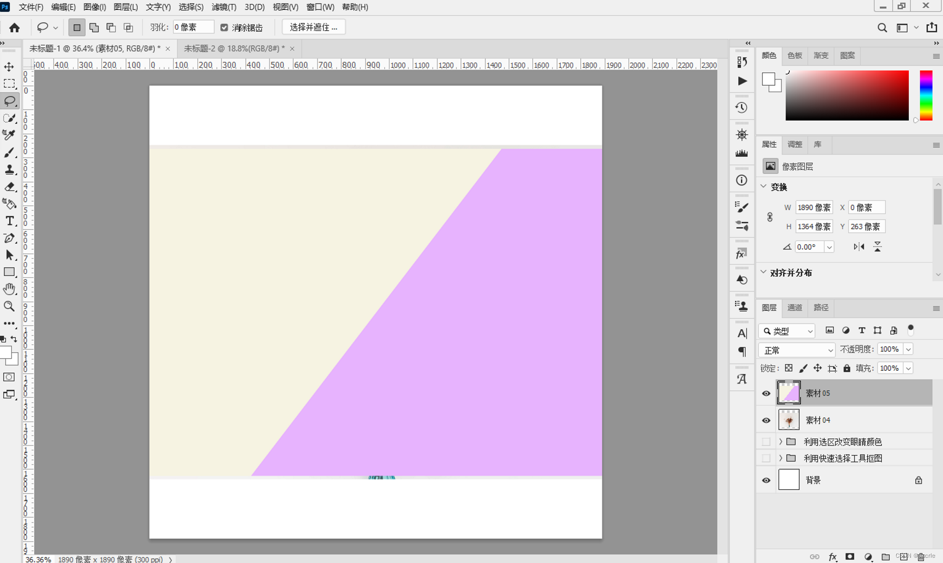The width and height of the screenshot is (943, 563).
Task: Hide the 背景 layer
Action: coord(766,480)
